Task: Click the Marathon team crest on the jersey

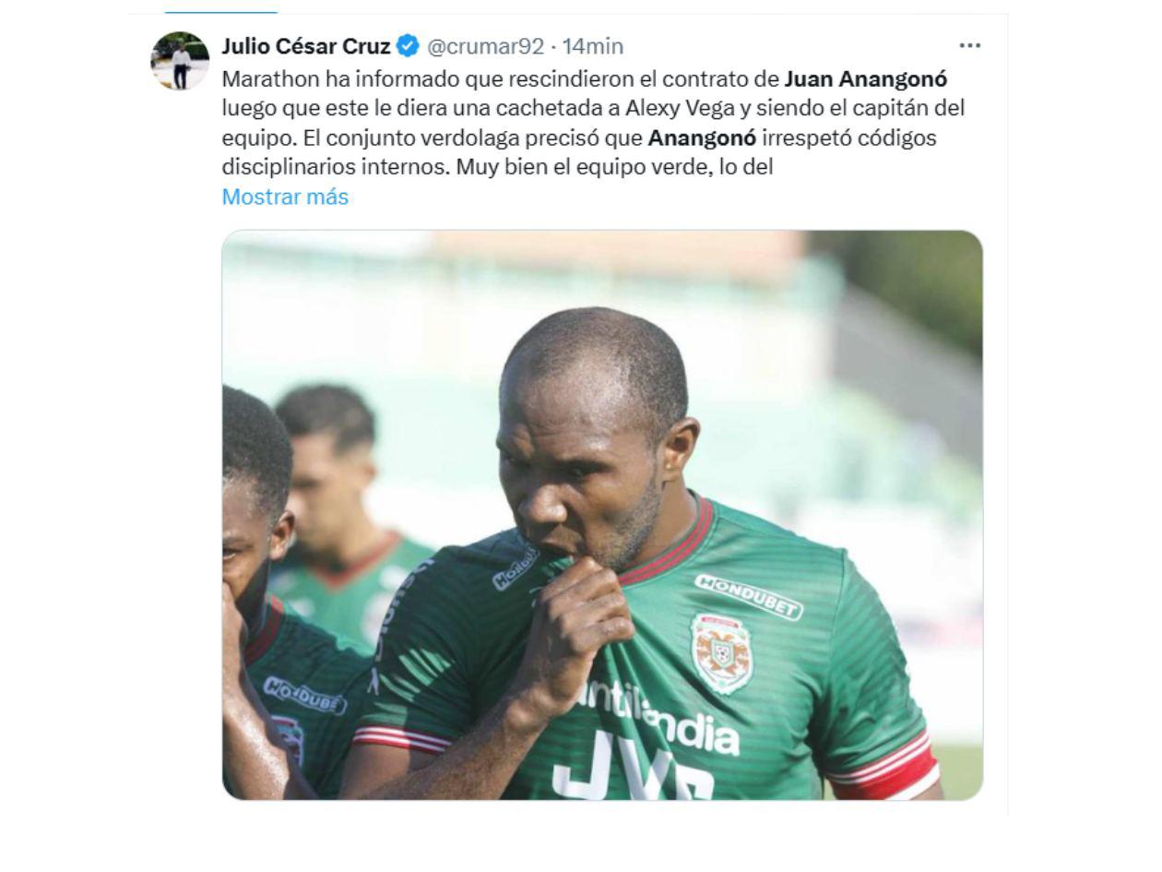Action: [721, 653]
